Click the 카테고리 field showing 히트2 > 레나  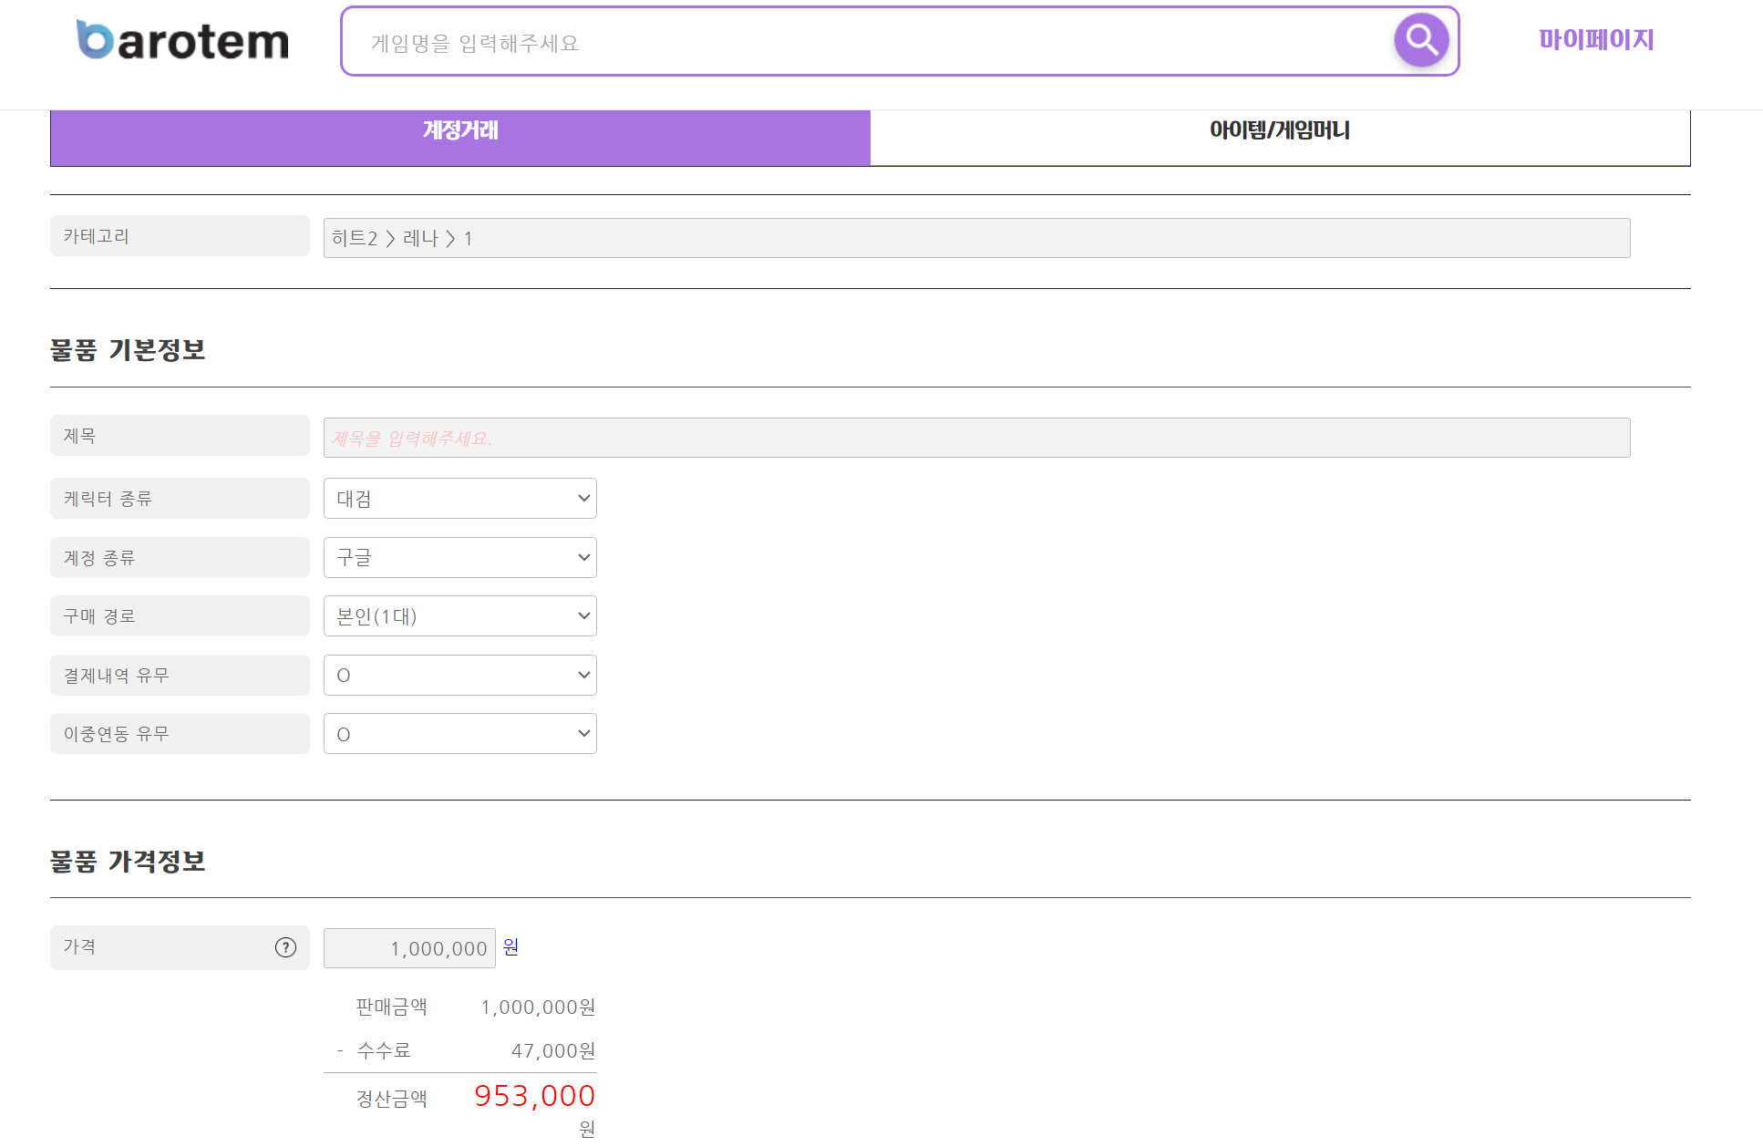[x=975, y=238]
